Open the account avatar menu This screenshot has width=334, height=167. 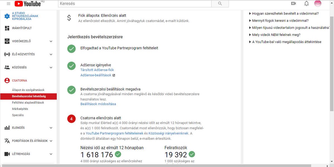click(318, 4)
